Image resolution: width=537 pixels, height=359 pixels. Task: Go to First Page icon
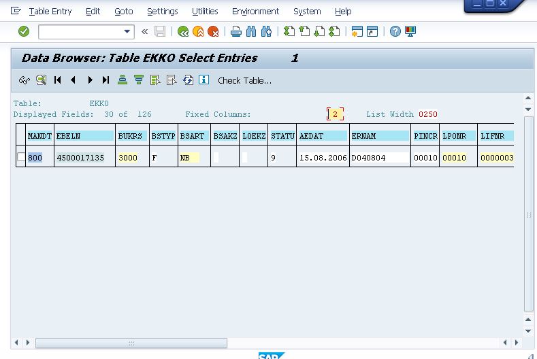point(289,31)
